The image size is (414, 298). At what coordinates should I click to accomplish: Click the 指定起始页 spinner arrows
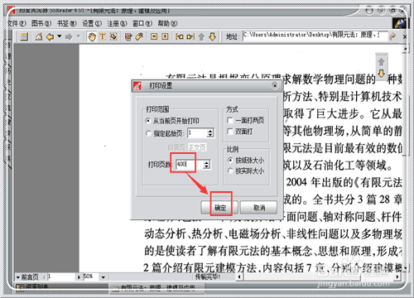coord(210,133)
